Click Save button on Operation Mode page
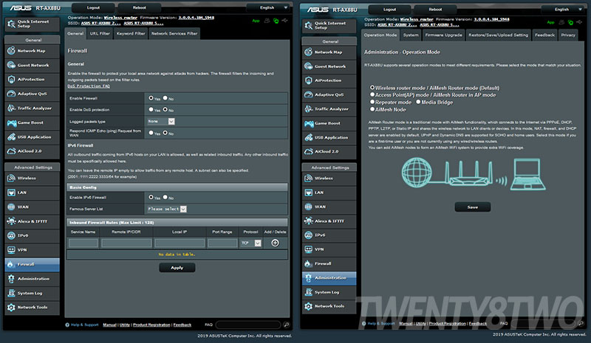This screenshot has height=343, width=591. (x=473, y=207)
